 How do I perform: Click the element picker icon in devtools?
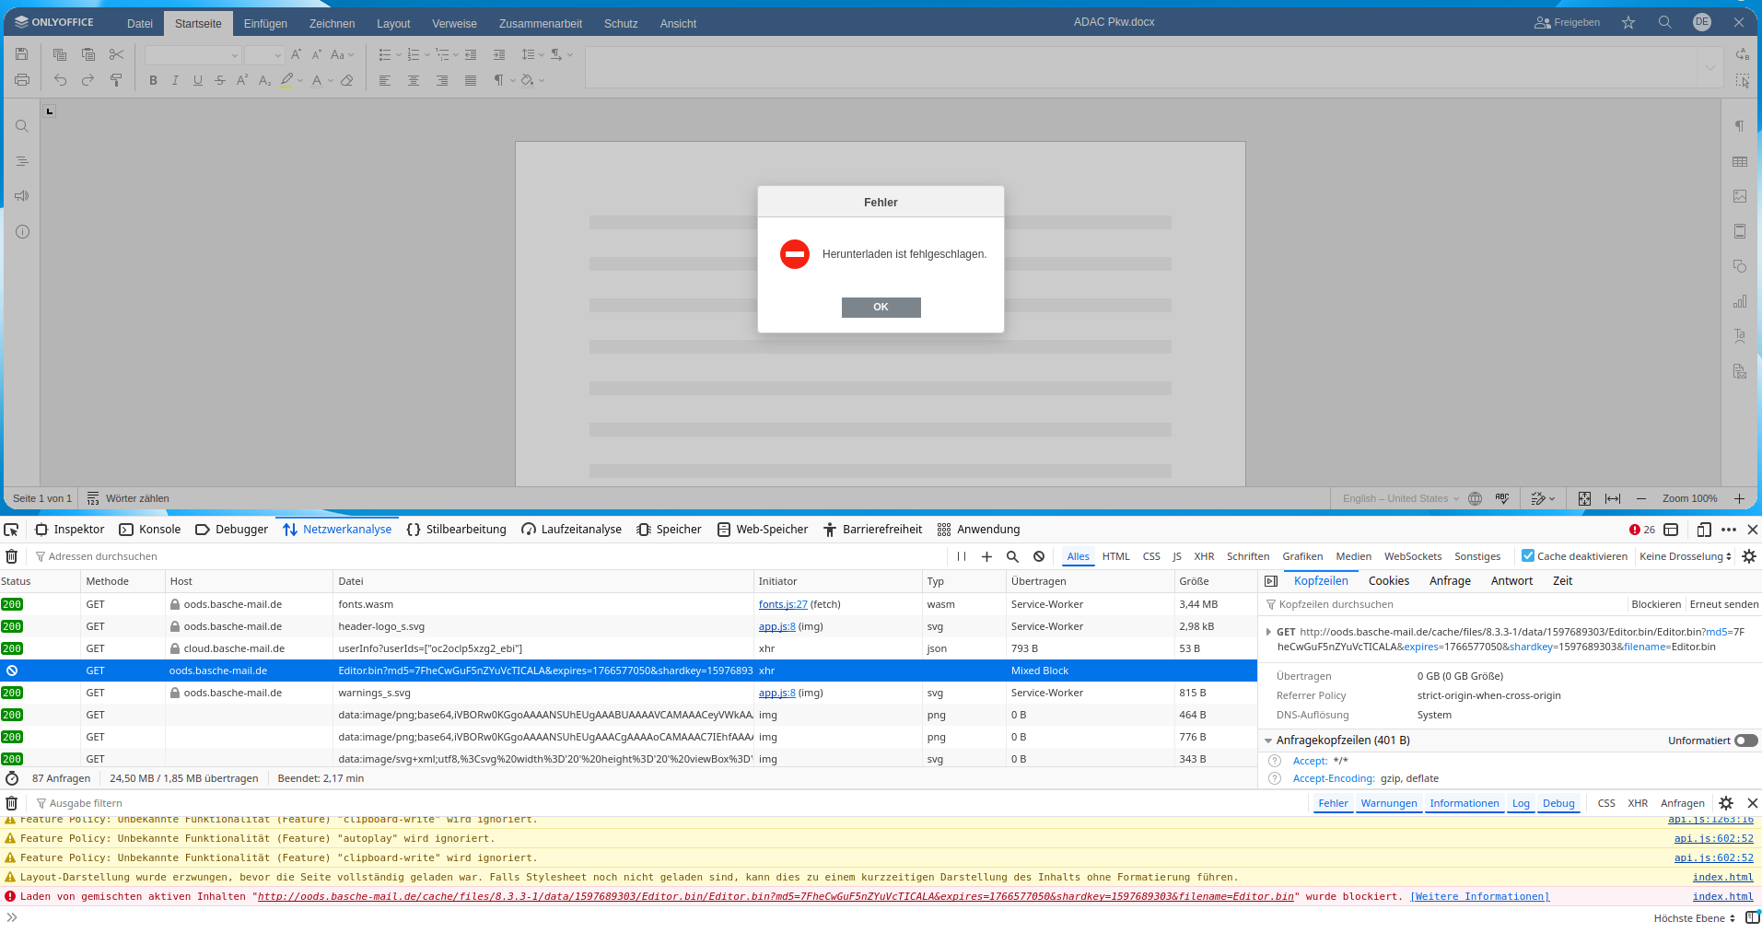point(11,530)
